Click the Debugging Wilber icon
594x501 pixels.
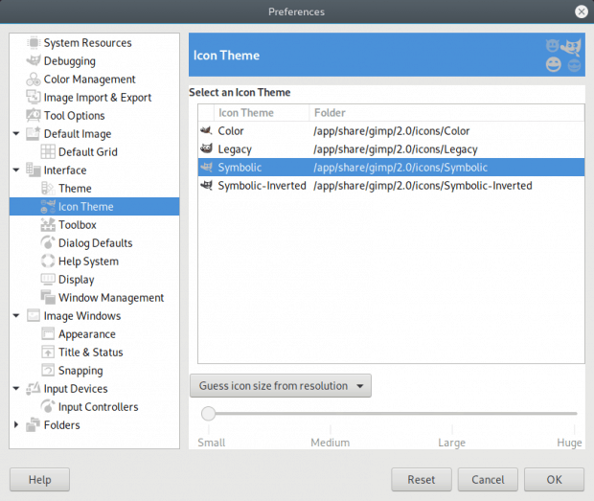point(34,61)
